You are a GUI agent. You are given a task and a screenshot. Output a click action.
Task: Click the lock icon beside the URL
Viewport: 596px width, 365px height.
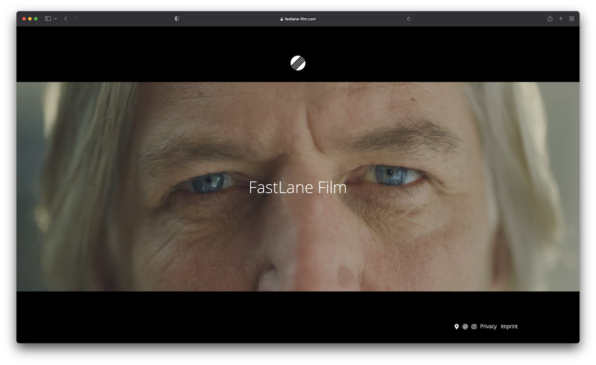[282, 19]
